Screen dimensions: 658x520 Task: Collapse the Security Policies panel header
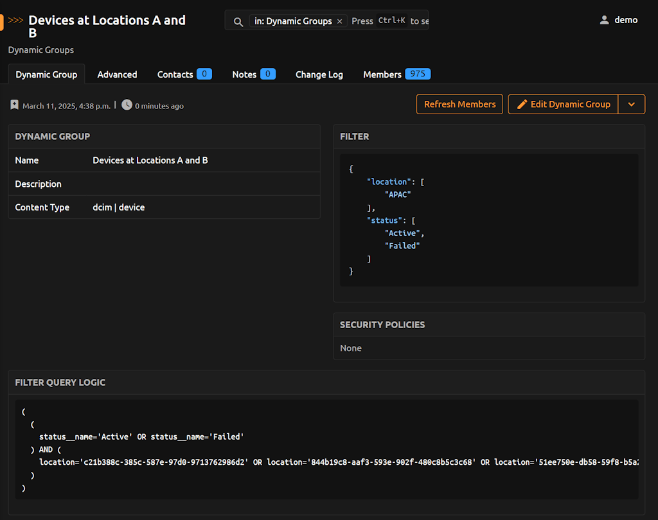point(382,325)
